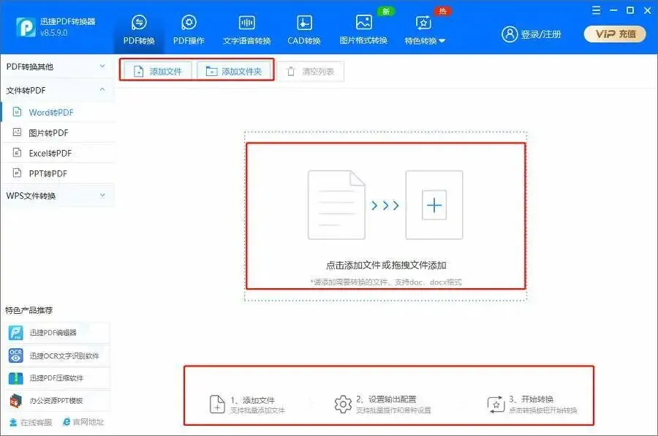Click the 清空列表 button
Screen dimensions: 658x436
(x=311, y=72)
